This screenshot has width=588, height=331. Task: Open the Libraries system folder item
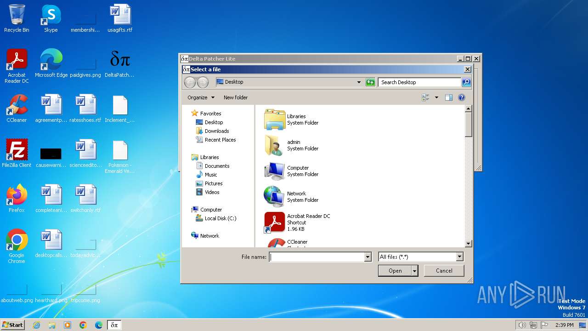[291, 120]
